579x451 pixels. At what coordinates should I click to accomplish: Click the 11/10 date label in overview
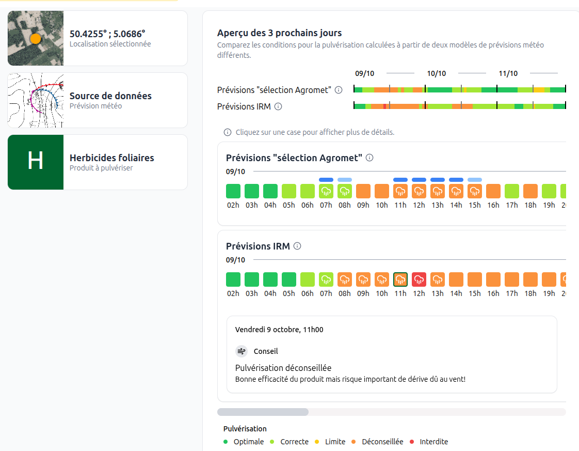508,73
